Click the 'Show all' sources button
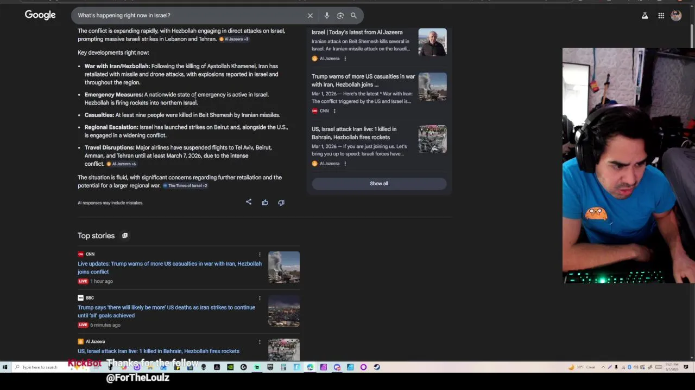This screenshot has height=390, width=695. 379,184
